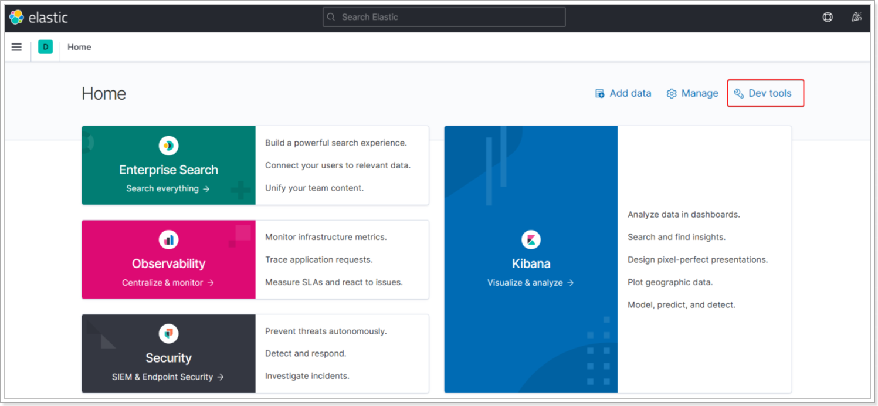This screenshot has height=406, width=878.
Task: Select the Home breadcrumb
Action: pos(79,47)
